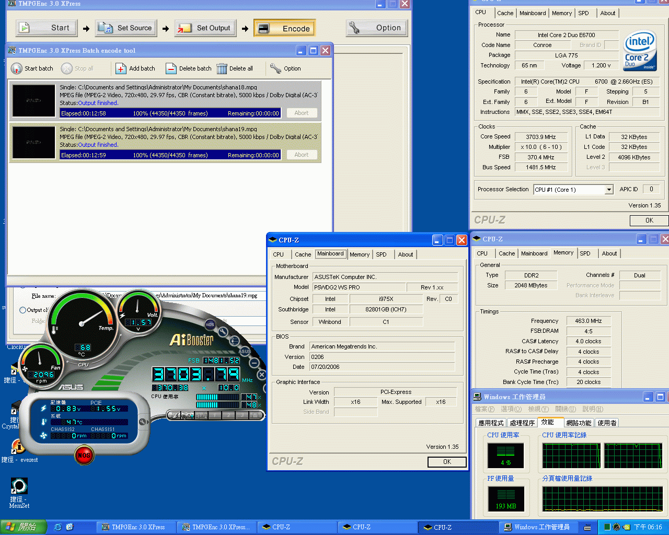Click the Delete all trash icon

click(x=222, y=68)
